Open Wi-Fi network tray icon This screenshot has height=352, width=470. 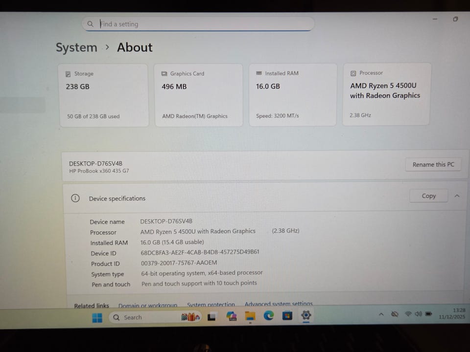pyautogui.click(x=408, y=314)
